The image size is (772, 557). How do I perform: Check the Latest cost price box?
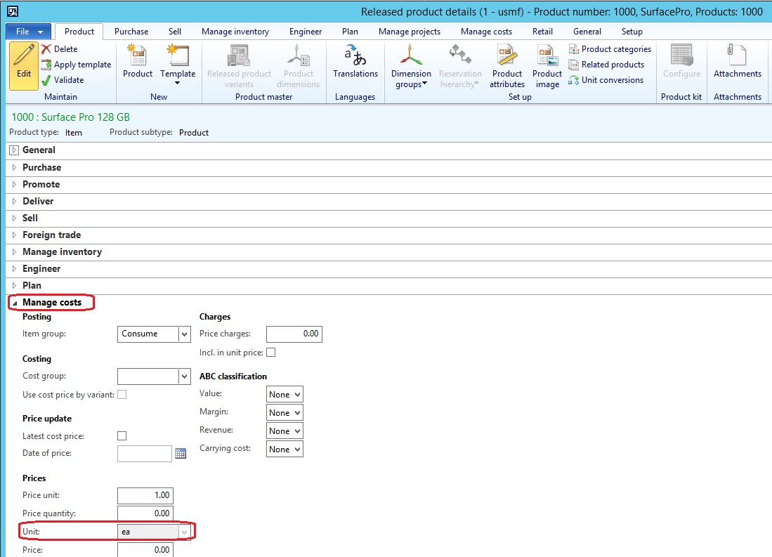click(x=122, y=435)
